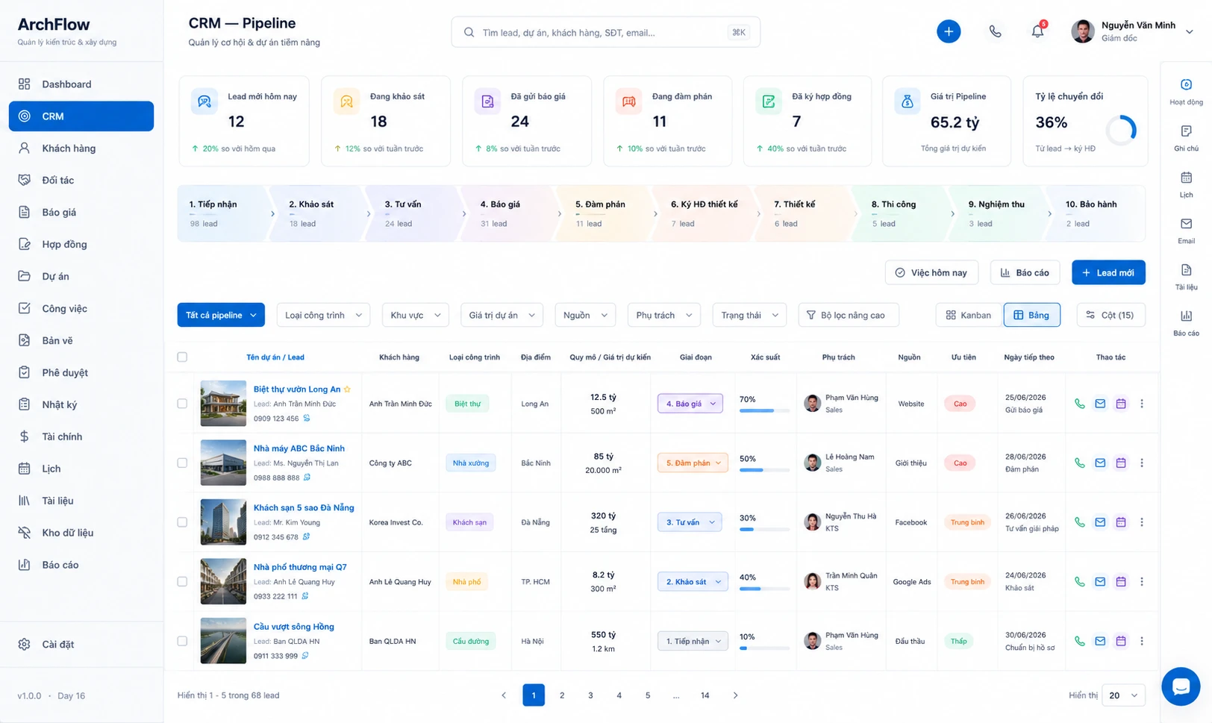Open Tài liệu side panel icon

(x=1186, y=269)
